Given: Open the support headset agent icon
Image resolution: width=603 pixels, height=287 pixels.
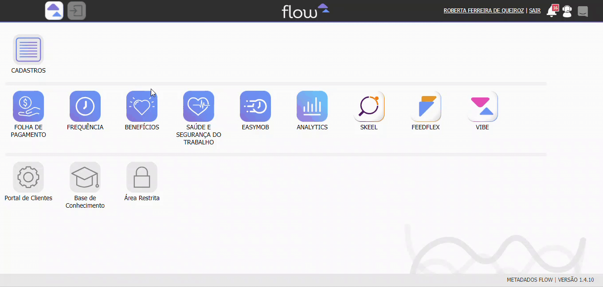Looking at the screenshot, I should click(x=567, y=11).
